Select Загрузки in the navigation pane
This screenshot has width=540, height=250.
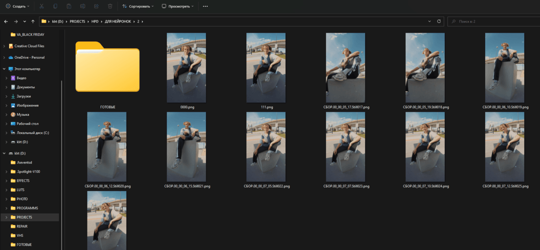tap(23, 96)
